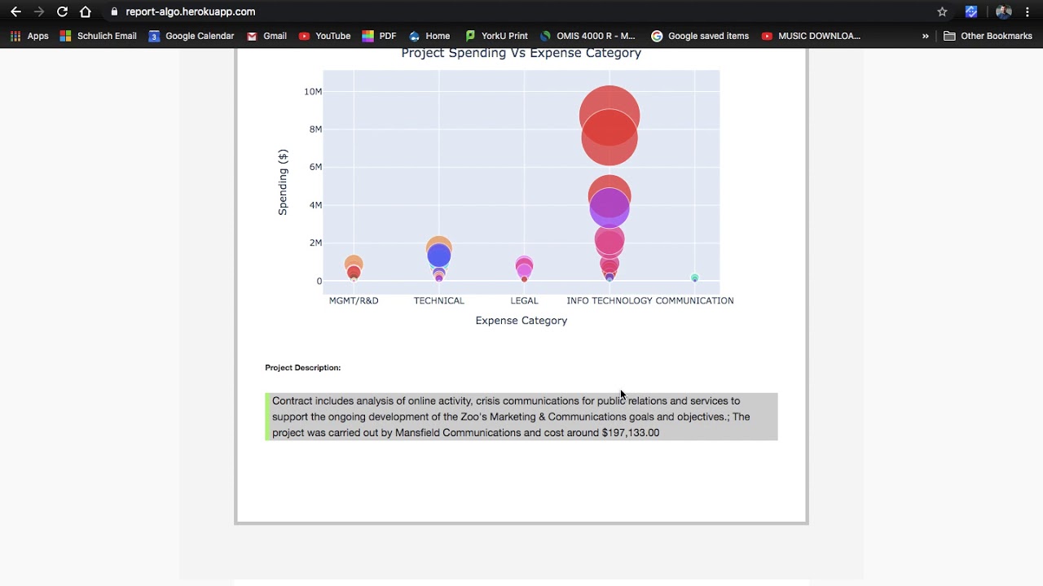Click the small teal Communication bubble

[x=695, y=278]
